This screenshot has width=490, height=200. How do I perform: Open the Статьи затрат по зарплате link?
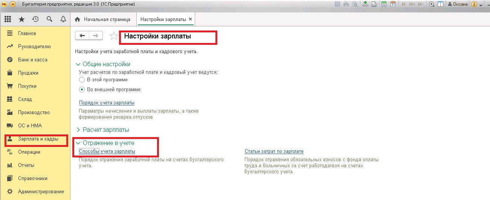(x=274, y=151)
